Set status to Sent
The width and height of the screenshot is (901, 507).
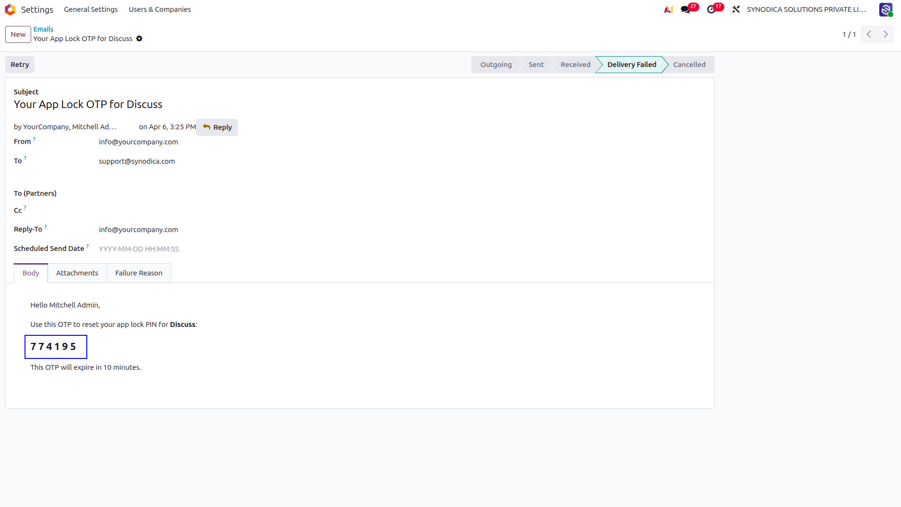(536, 65)
